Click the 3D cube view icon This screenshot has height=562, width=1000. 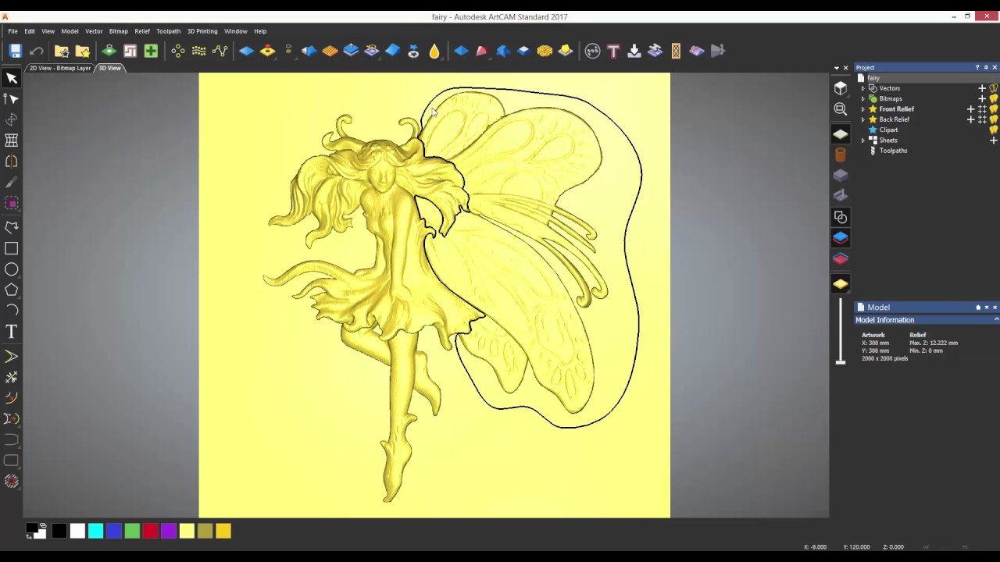coord(841,88)
